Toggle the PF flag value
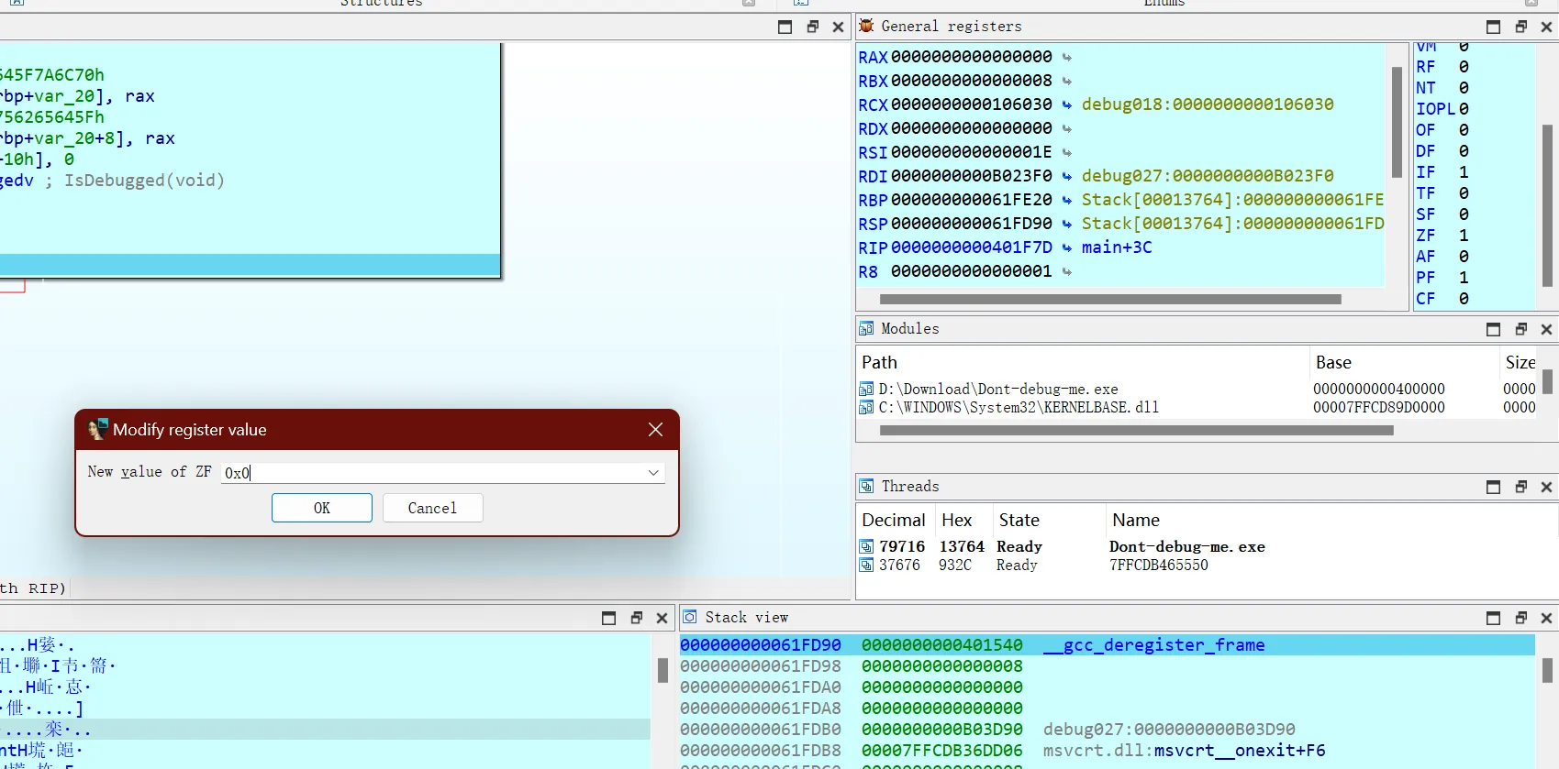This screenshot has width=1559, height=769. pyautogui.click(x=1464, y=278)
